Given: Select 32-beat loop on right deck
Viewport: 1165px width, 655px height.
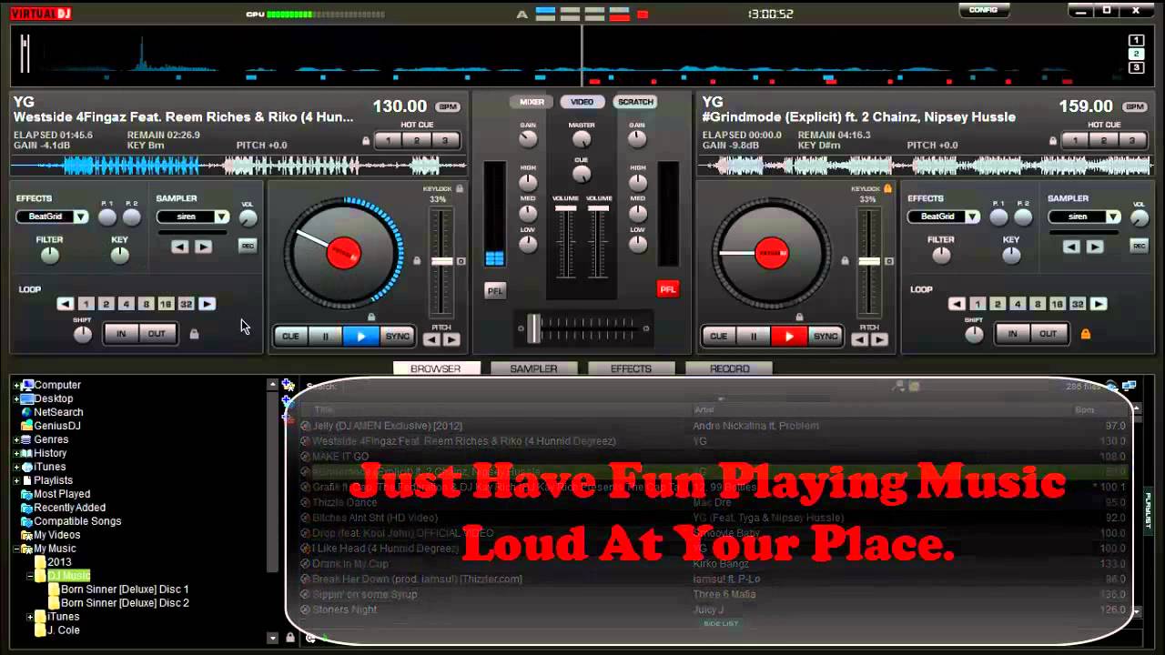Looking at the screenshot, I should tap(1078, 305).
